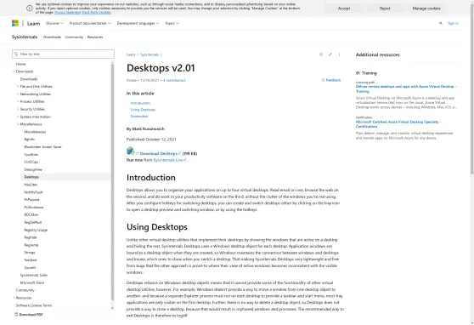Select ZoomIt in sidebar tree
474x325 pixels.
30,267
